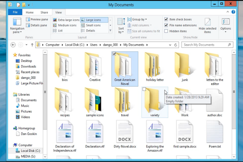The image size is (243, 162).
Task: Open the Sort by menu
Action: point(121,26)
